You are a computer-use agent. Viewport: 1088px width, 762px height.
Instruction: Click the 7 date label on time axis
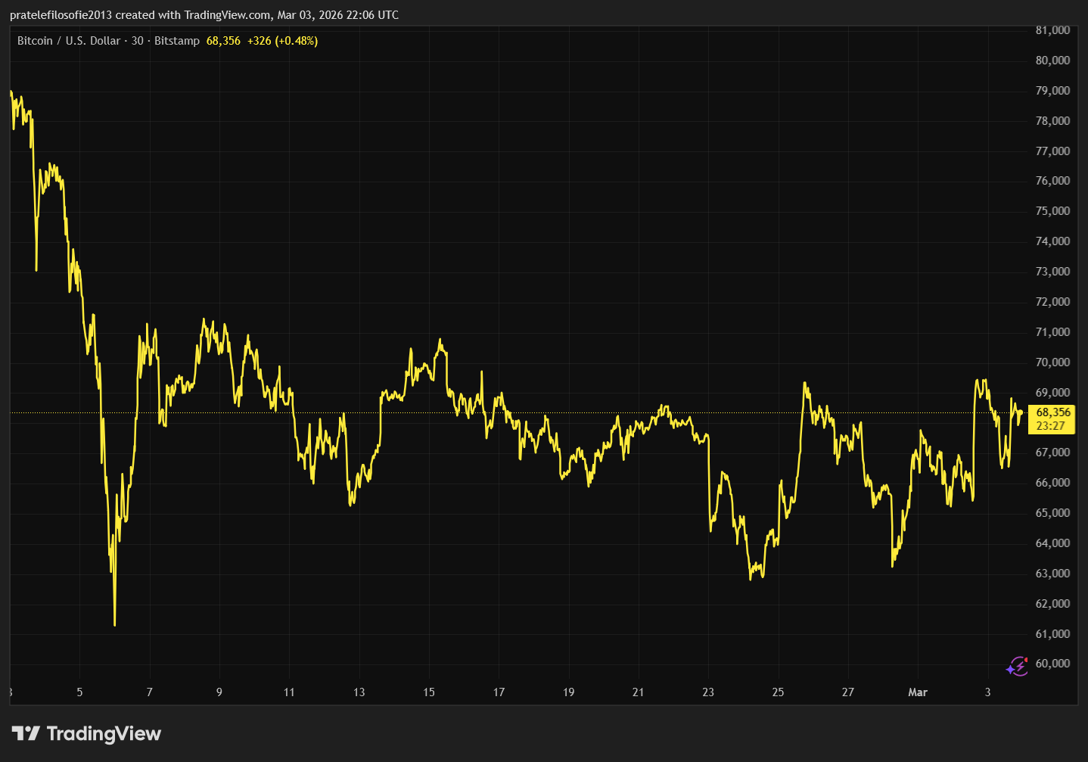point(149,692)
